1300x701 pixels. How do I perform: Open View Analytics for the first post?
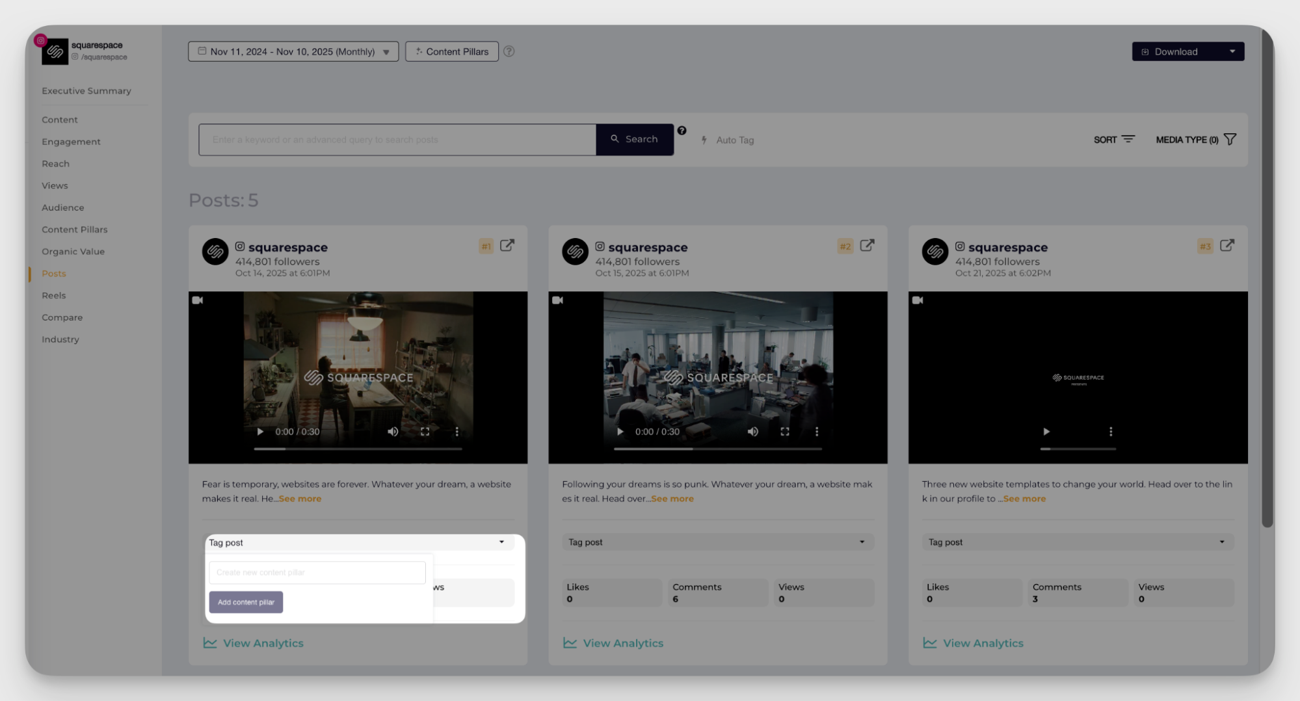(x=253, y=642)
